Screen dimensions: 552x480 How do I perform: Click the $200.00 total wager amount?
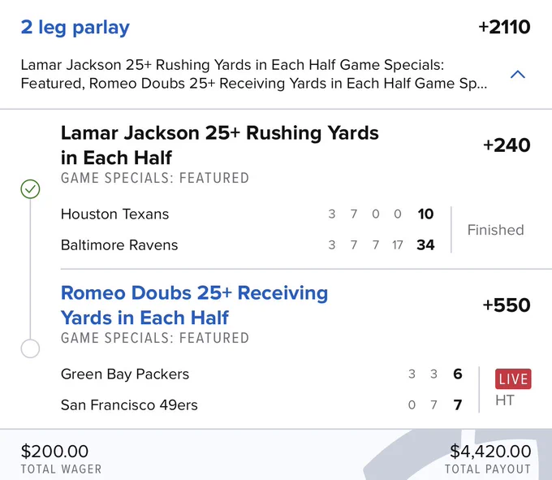(54, 451)
